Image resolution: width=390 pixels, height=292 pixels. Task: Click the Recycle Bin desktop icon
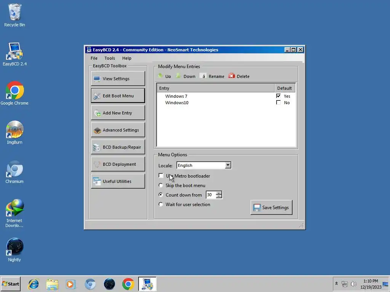coord(14,15)
